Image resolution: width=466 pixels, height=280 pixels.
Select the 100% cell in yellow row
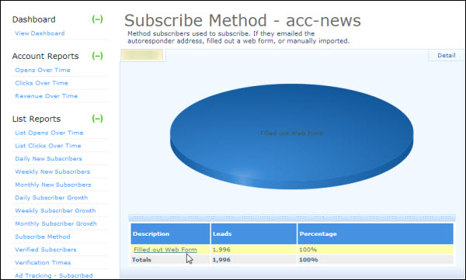(375, 250)
